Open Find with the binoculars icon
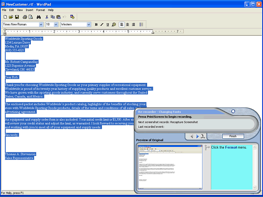Screen dimensions: 263x197 point(39,17)
